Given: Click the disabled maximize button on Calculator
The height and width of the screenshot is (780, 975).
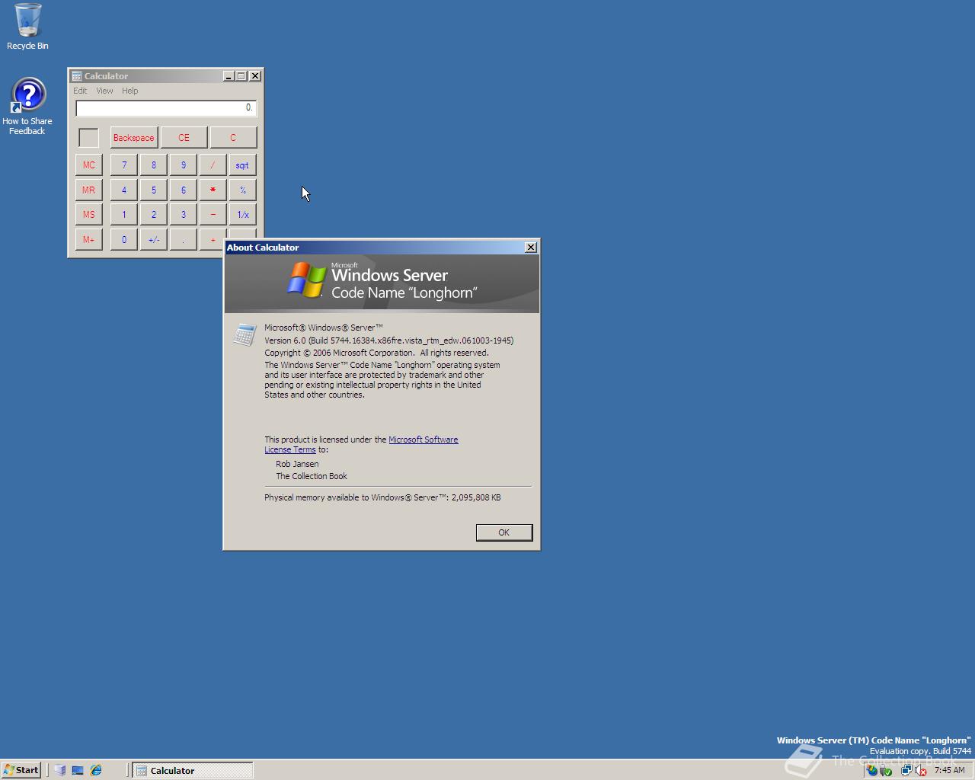Looking at the screenshot, I should click(241, 76).
